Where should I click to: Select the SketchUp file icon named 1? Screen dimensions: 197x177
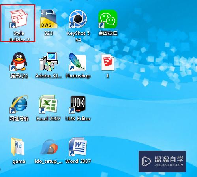(108, 62)
